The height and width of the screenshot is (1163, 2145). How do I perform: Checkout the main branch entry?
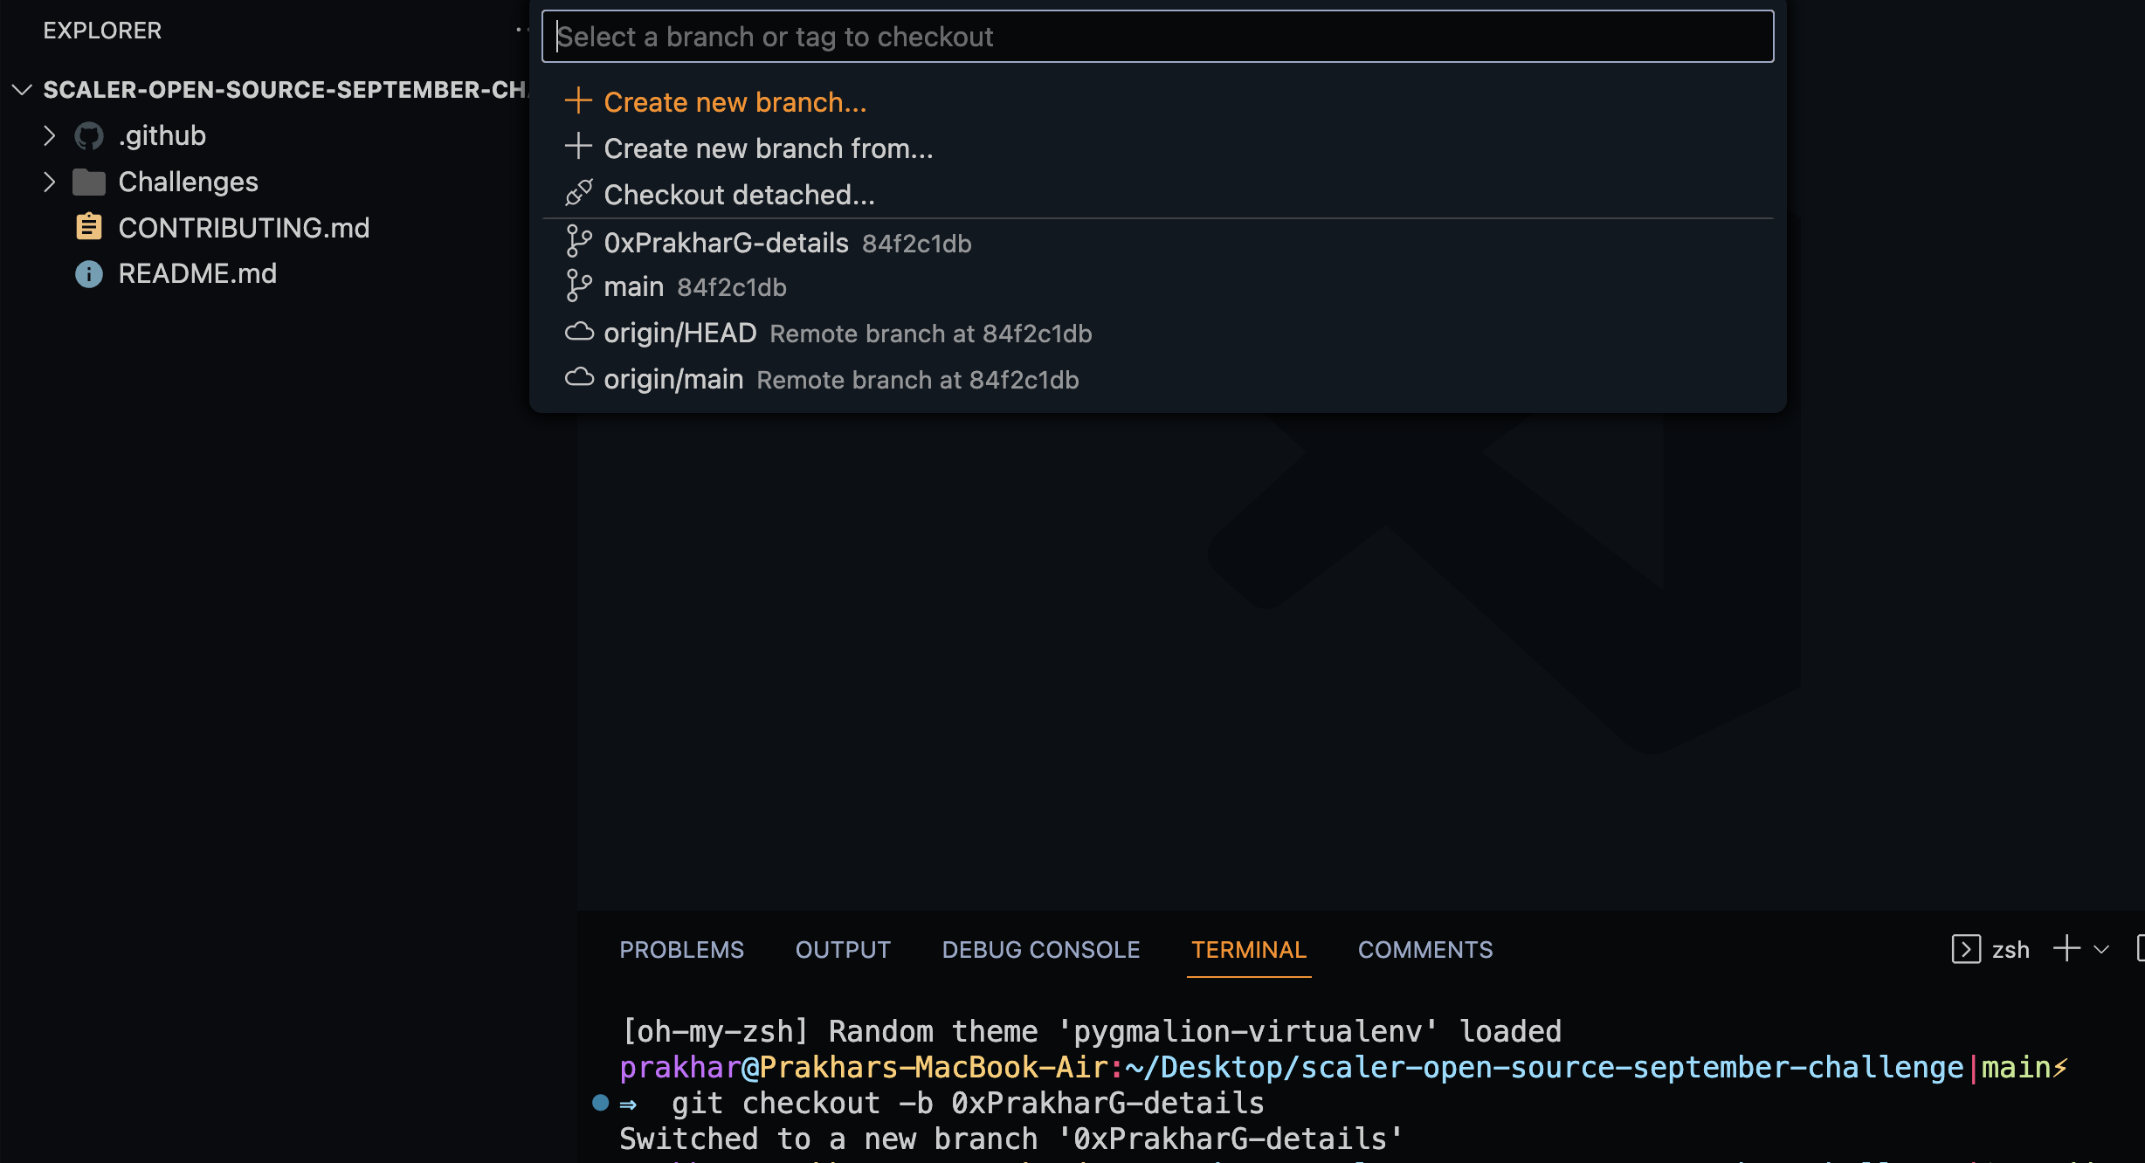click(633, 286)
